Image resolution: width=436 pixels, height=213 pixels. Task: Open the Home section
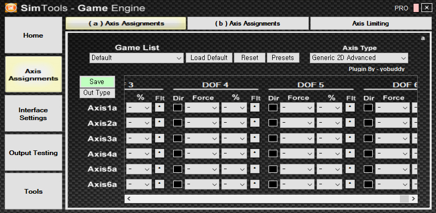coord(33,35)
